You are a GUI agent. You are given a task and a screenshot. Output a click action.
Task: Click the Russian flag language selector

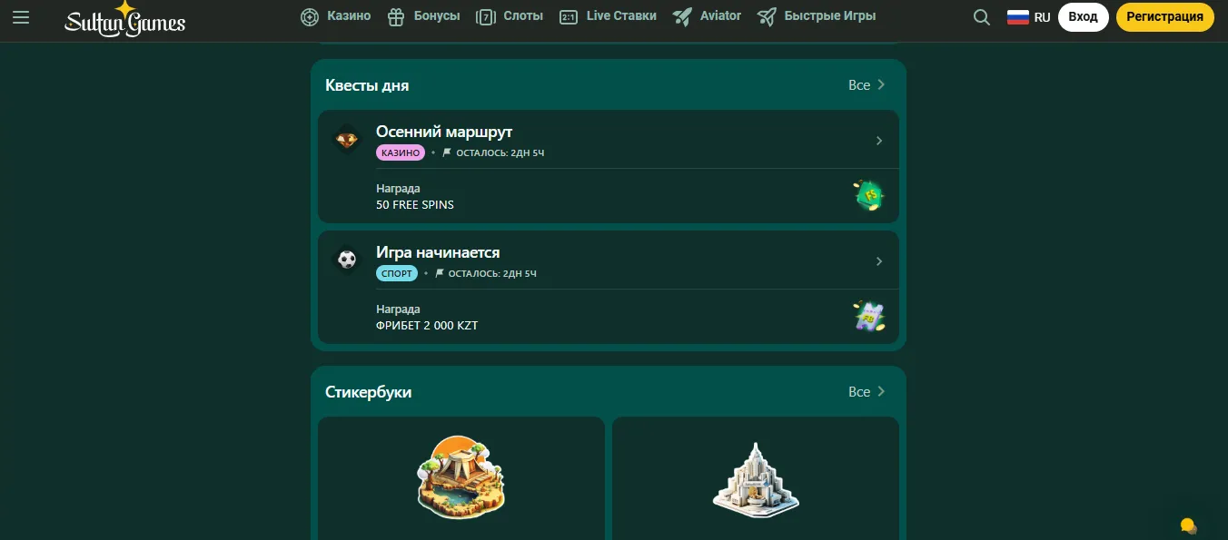pyautogui.click(x=1028, y=17)
